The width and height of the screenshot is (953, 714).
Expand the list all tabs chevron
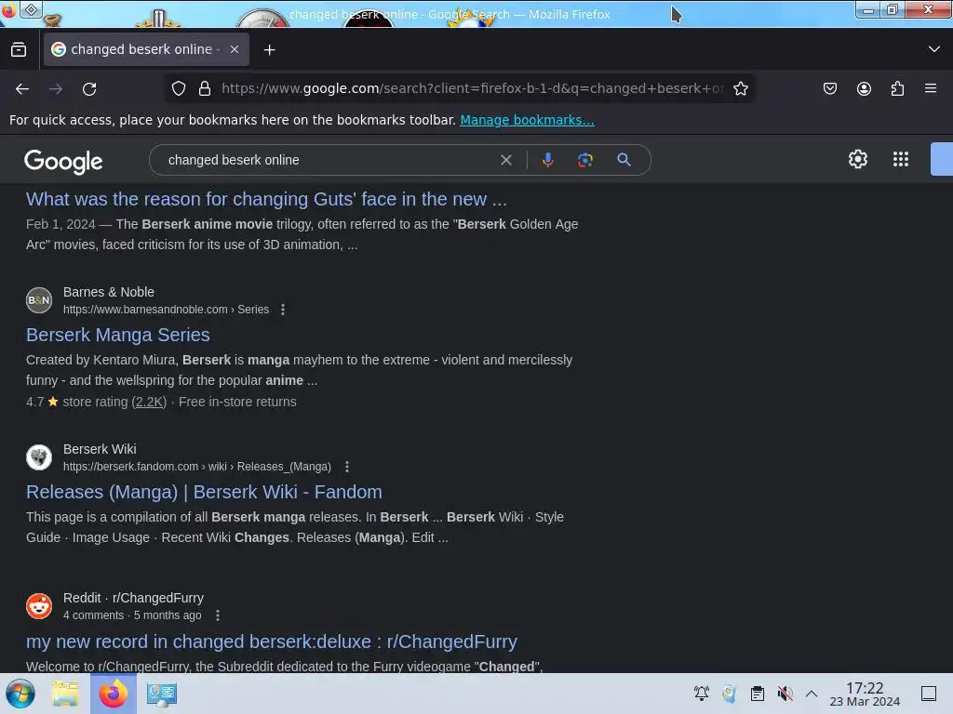coord(934,49)
